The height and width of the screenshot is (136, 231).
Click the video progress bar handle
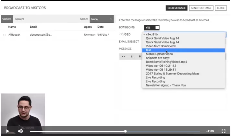(126, 131)
